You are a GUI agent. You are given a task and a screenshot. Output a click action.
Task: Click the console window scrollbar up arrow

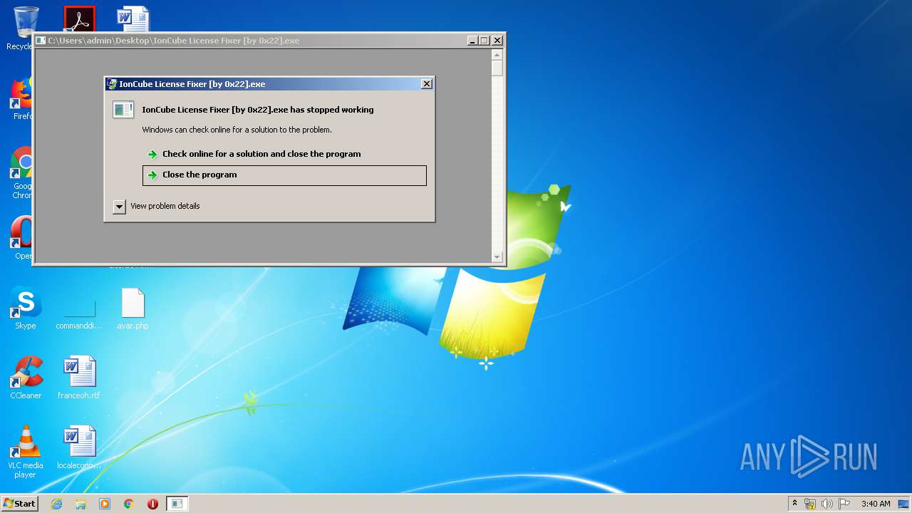point(497,55)
